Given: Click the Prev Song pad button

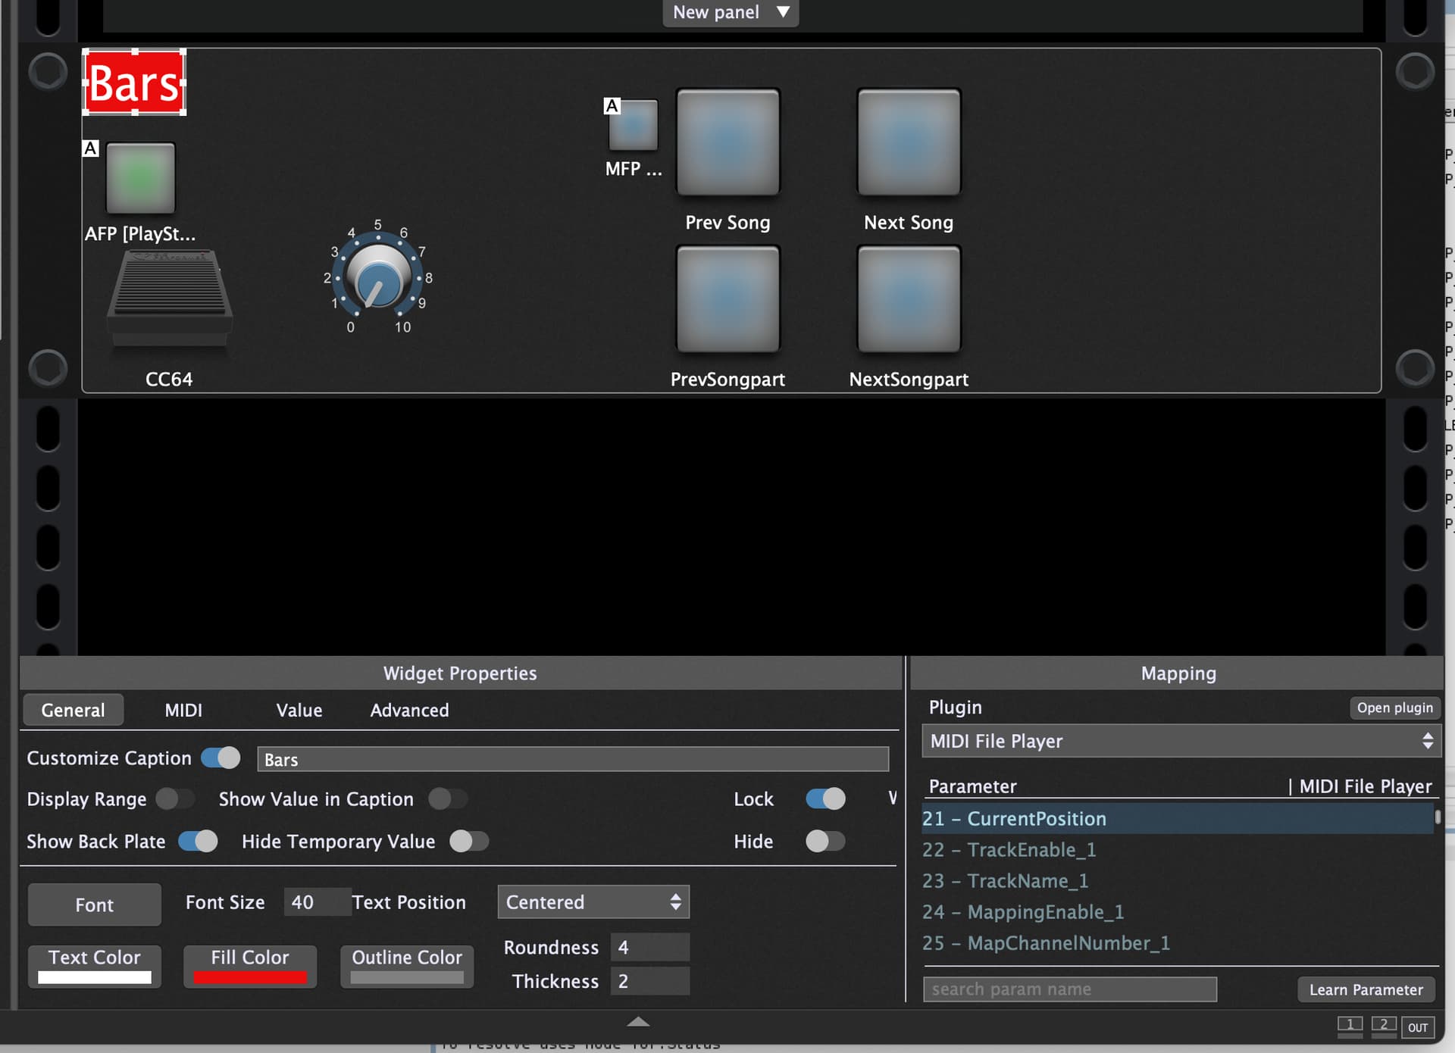Looking at the screenshot, I should click(x=727, y=142).
